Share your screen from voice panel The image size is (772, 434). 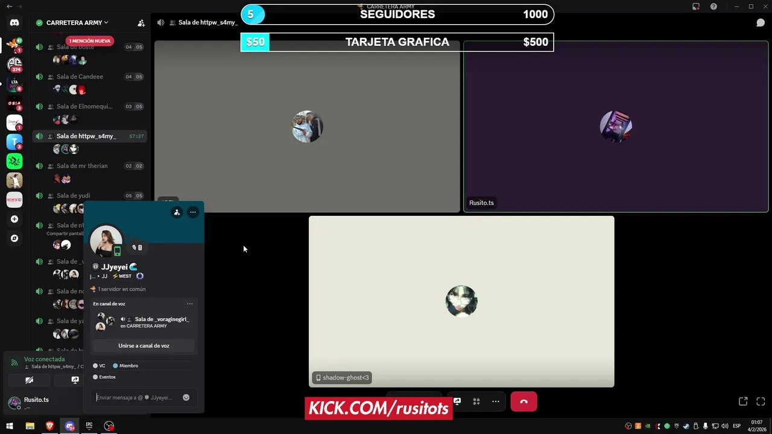tap(75, 380)
